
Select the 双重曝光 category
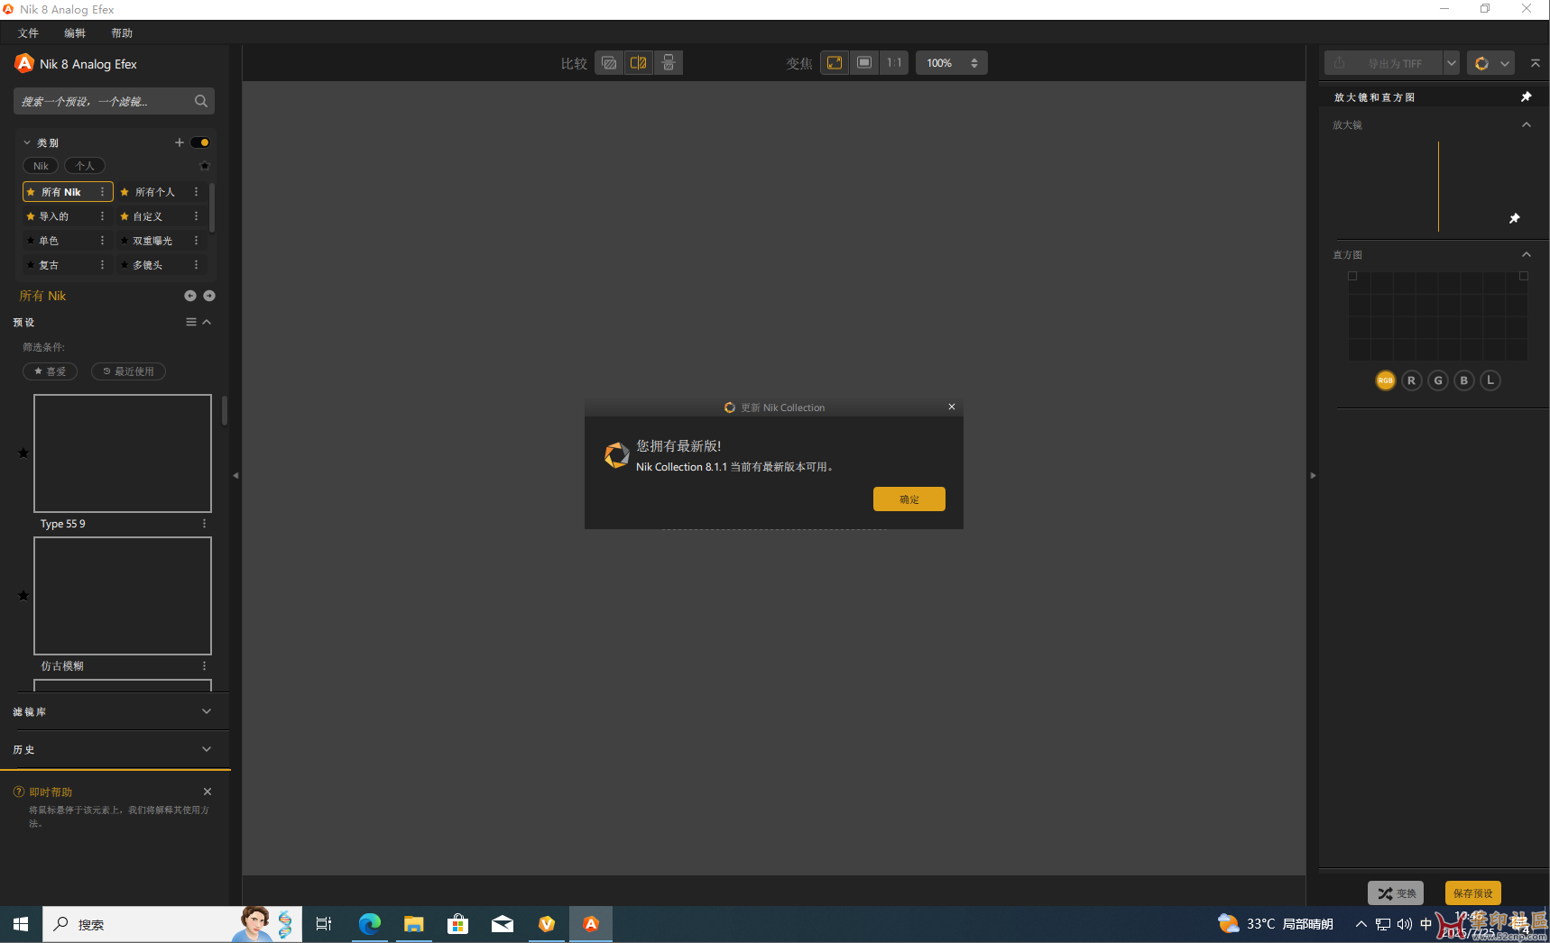[152, 241]
